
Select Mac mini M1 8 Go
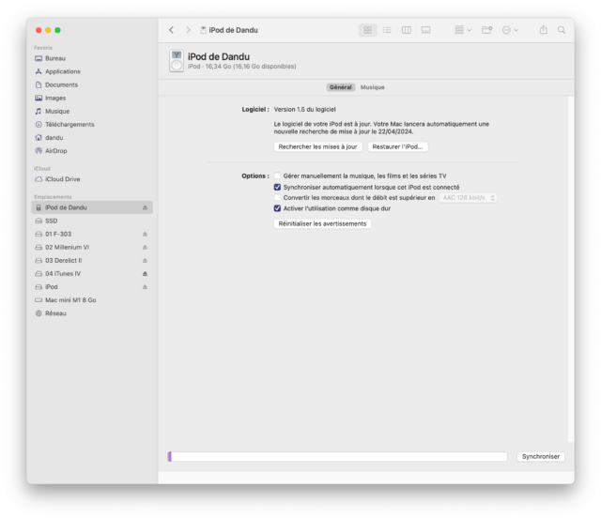92,300
